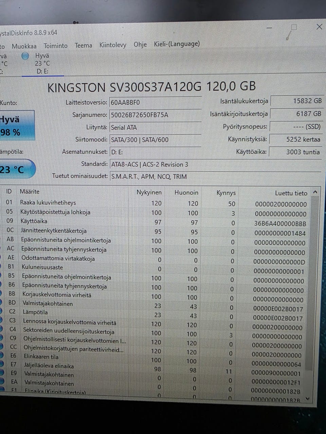The width and height of the screenshot is (326, 434).
Task: Click the Sarjanumero field 50026B72650FB75A
Action: (156, 115)
